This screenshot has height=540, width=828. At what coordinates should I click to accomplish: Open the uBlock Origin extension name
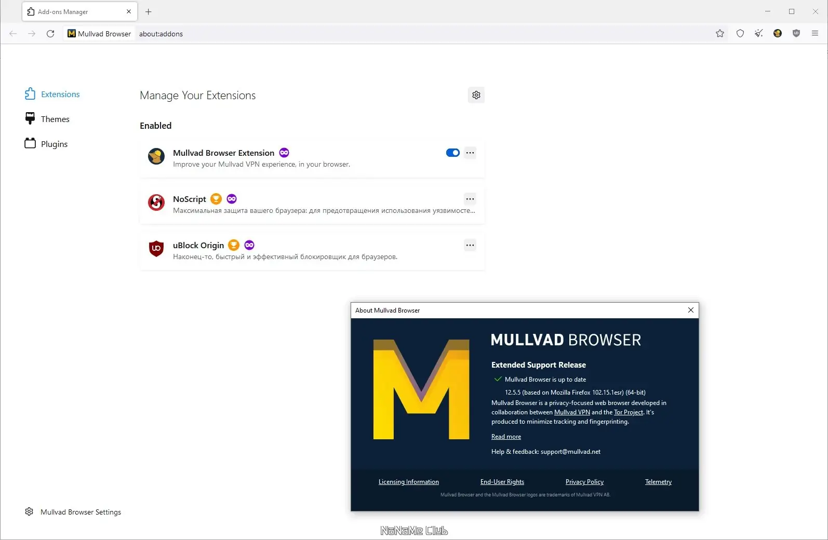tap(198, 245)
